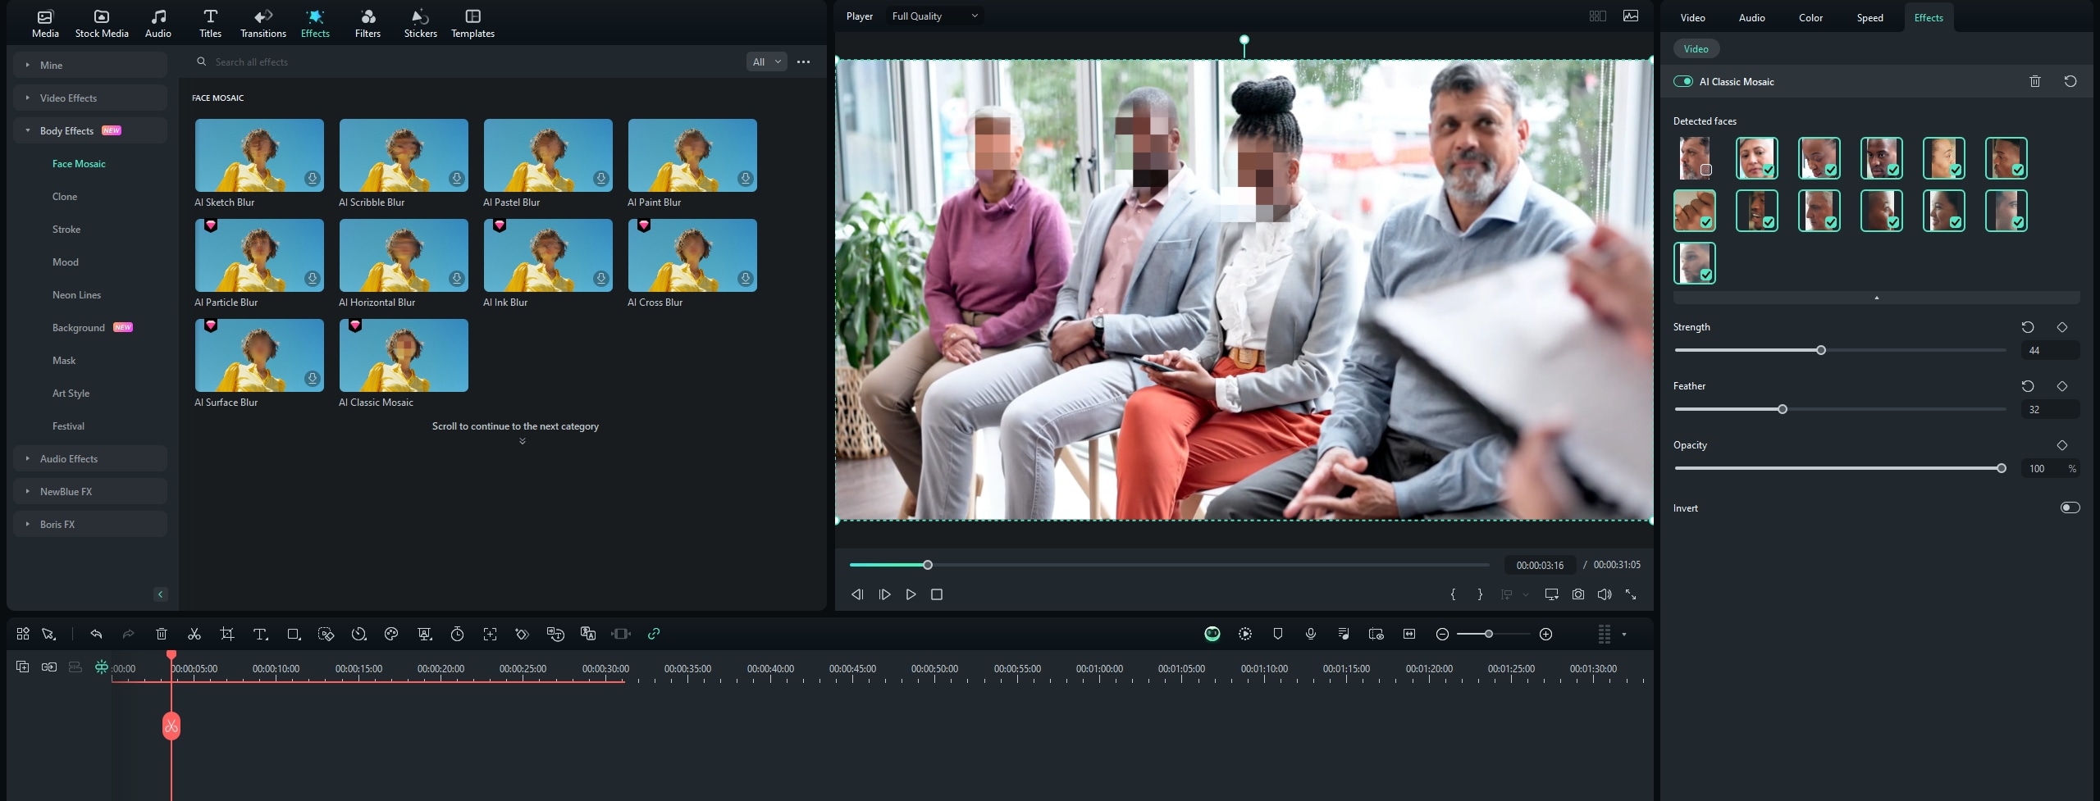
Task: Open the All filter dropdown
Action: (x=766, y=61)
